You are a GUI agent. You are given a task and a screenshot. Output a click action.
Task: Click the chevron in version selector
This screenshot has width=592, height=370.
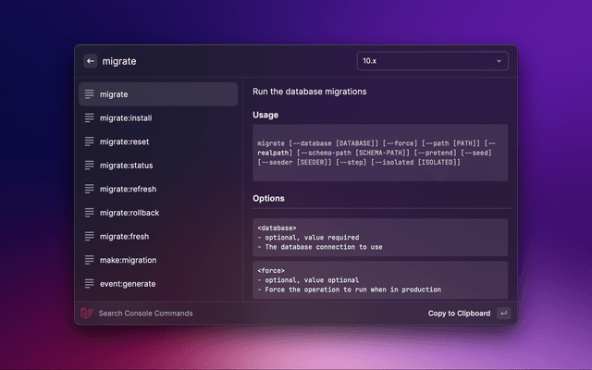[499, 61]
